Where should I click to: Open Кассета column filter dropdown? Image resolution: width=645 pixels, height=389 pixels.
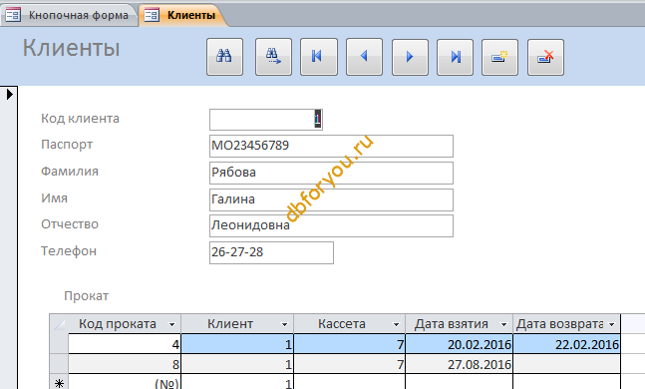396,325
